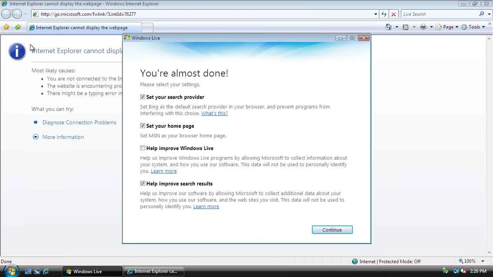This screenshot has height=277, width=493.
Task: Click Diagnose Connection Problems link
Action: pos(79,122)
